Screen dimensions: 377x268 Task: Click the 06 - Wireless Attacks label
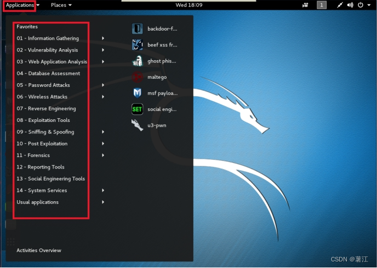42,97
